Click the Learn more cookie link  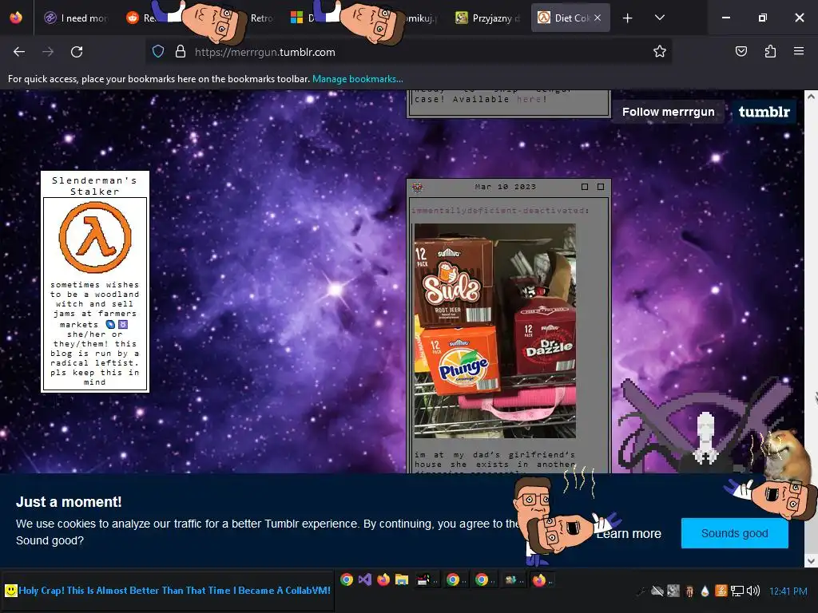click(x=629, y=534)
